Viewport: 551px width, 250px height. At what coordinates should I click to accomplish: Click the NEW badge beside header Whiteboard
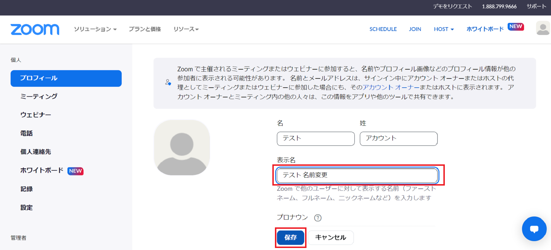point(516,26)
